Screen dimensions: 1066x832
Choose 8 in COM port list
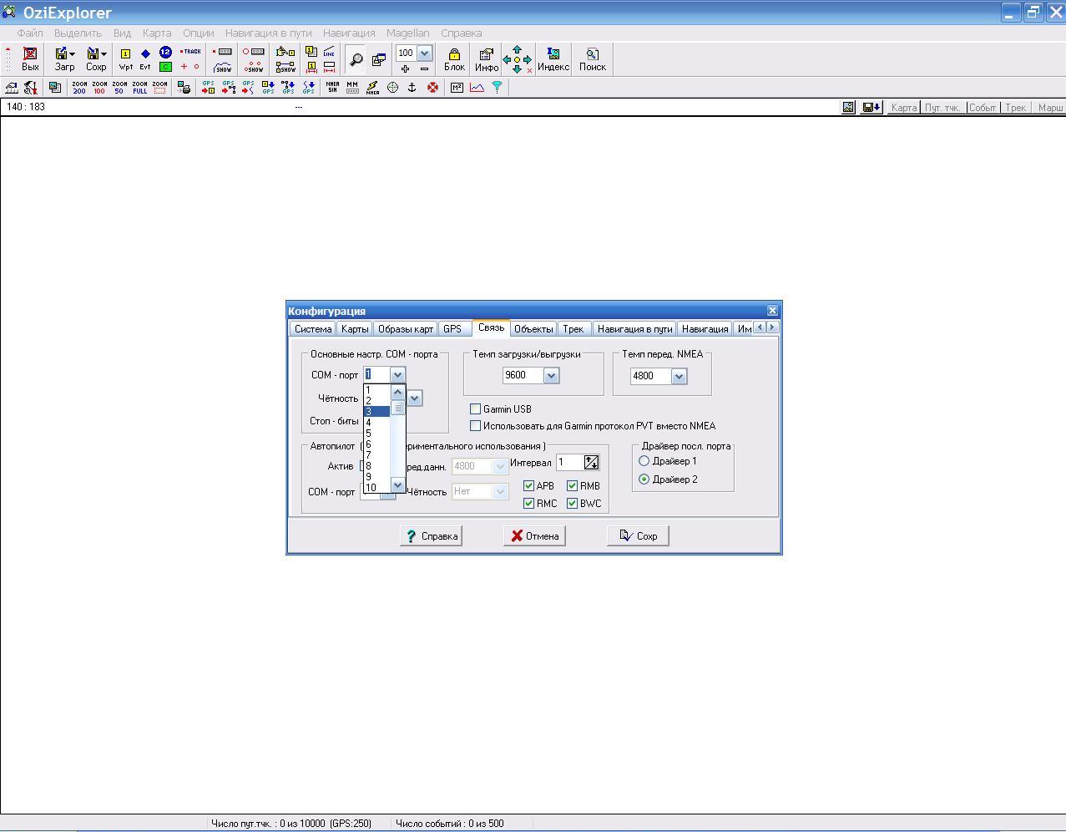tap(376, 465)
